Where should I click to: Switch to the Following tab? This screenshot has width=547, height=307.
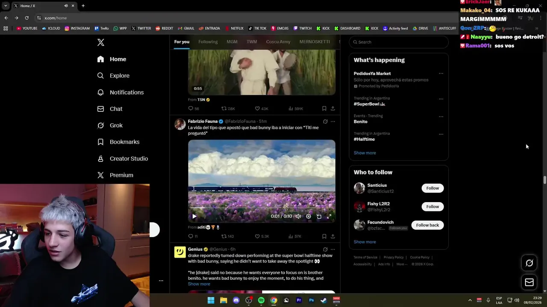(208, 42)
